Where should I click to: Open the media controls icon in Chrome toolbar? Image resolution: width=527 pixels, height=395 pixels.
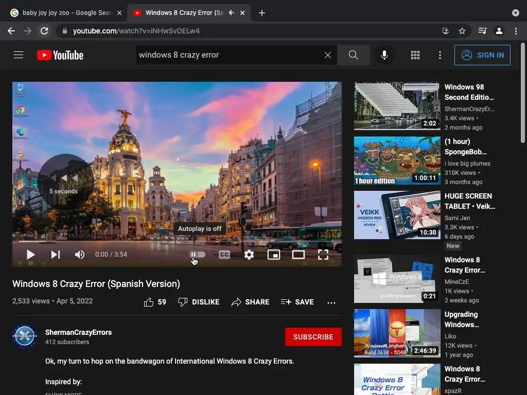[x=482, y=31]
